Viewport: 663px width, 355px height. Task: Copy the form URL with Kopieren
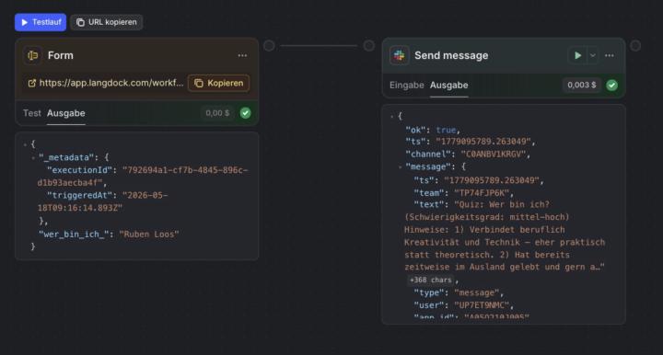(x=218, y=83)
